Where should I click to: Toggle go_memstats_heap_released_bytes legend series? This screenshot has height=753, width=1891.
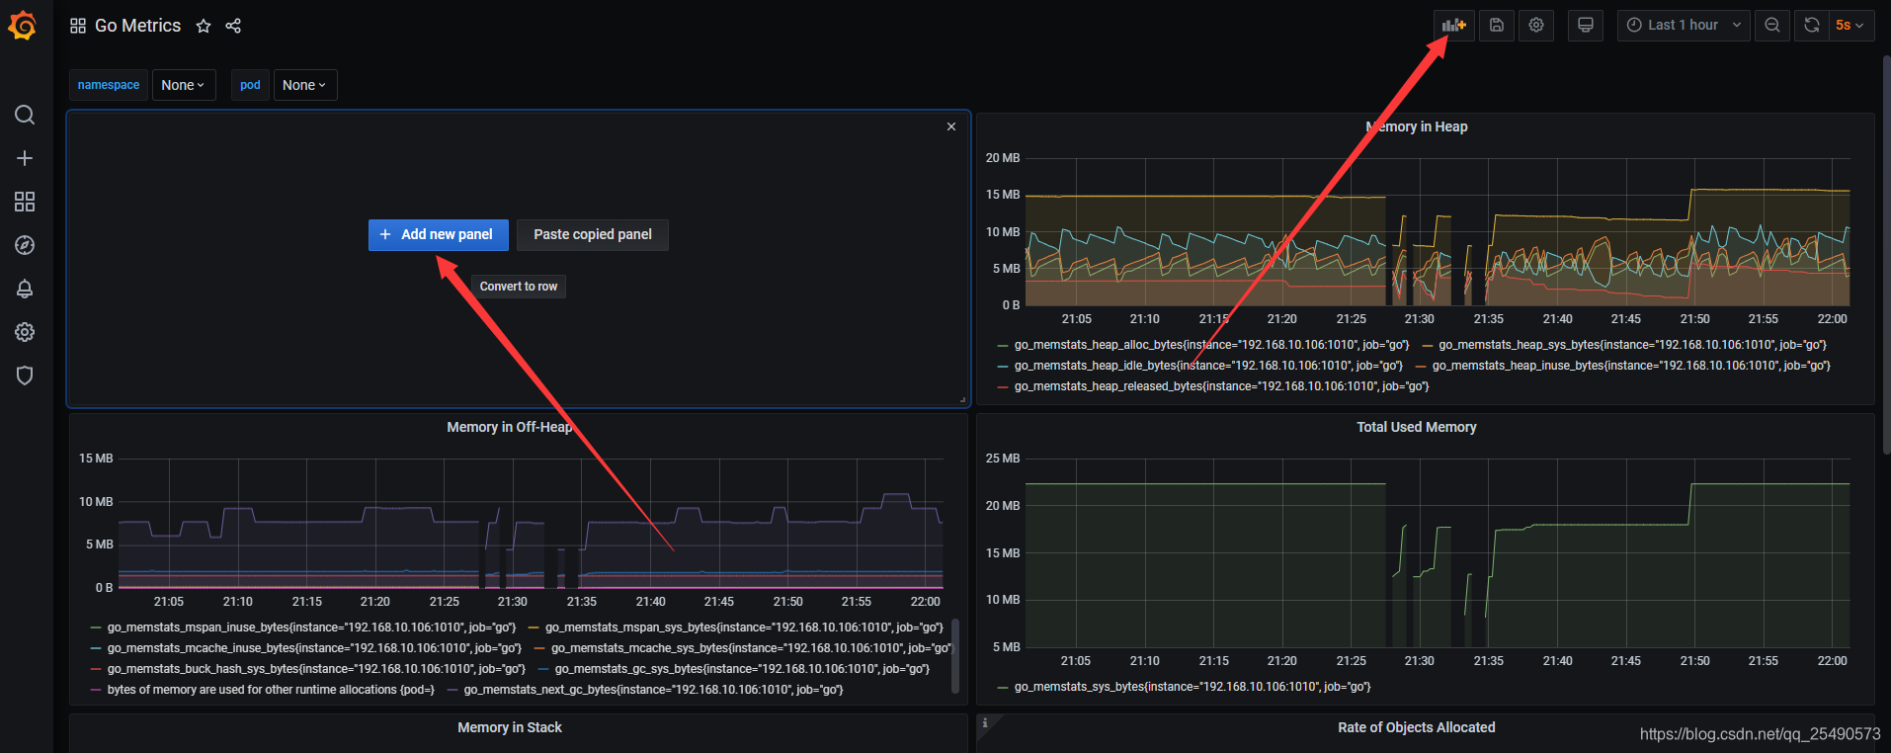pyautogui.click(x=1221, y=386)
